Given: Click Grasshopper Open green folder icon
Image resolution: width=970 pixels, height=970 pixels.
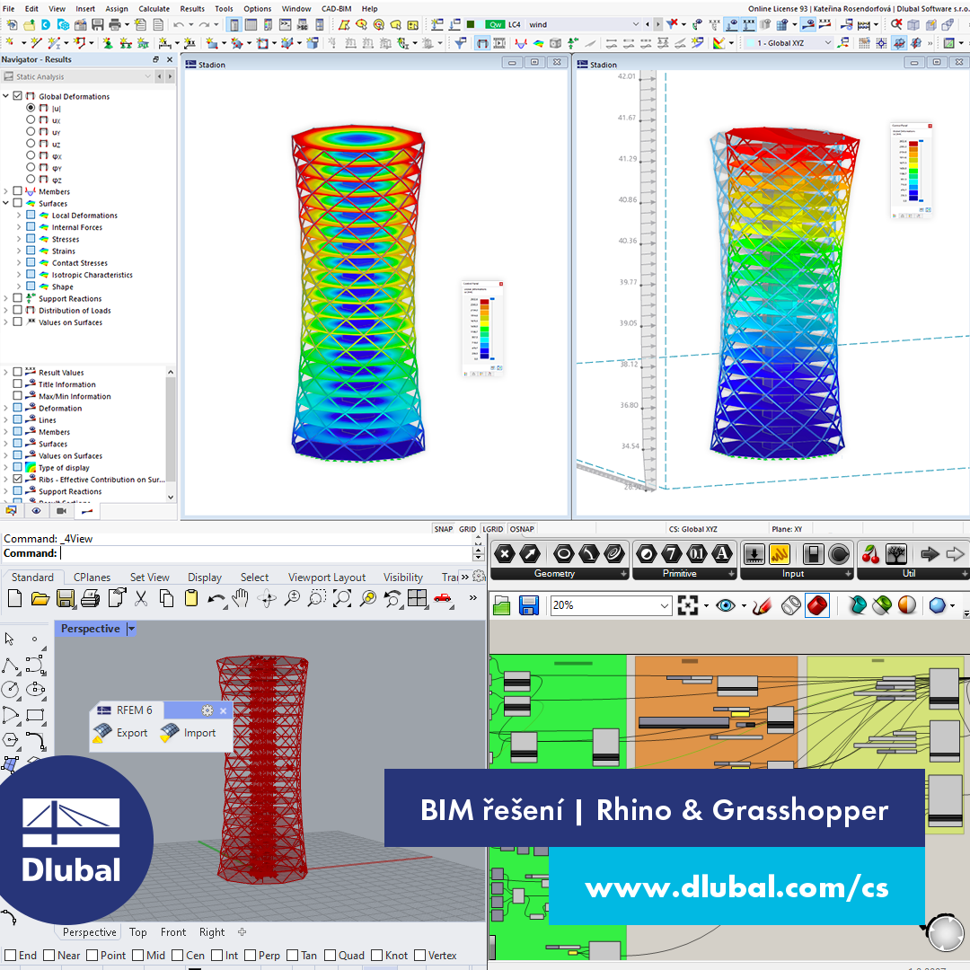Looking at the screenshot, I should coord(502,605).
